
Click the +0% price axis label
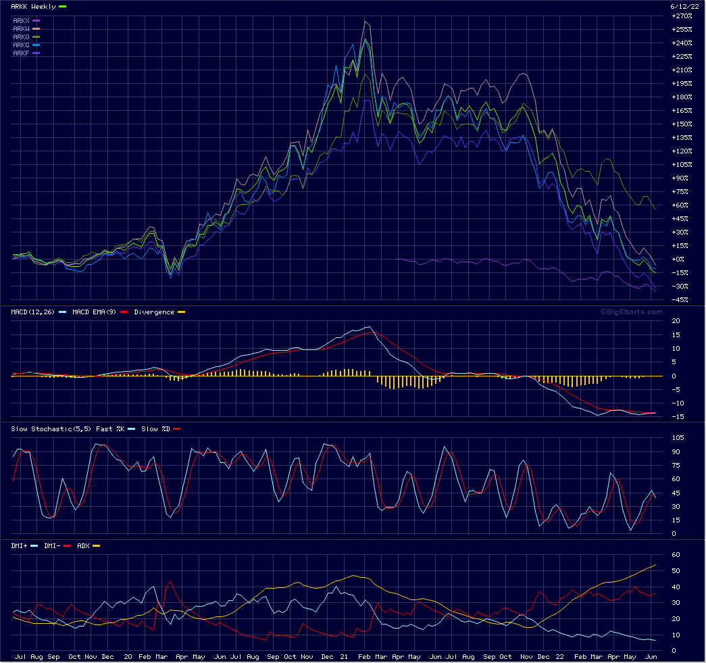[x=678, y=260]
